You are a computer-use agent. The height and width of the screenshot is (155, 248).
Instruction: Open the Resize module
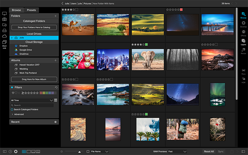(243, 51)
